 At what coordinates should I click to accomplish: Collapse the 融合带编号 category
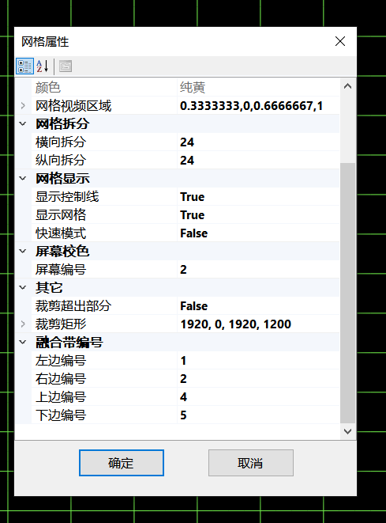[x=23, y=342]
